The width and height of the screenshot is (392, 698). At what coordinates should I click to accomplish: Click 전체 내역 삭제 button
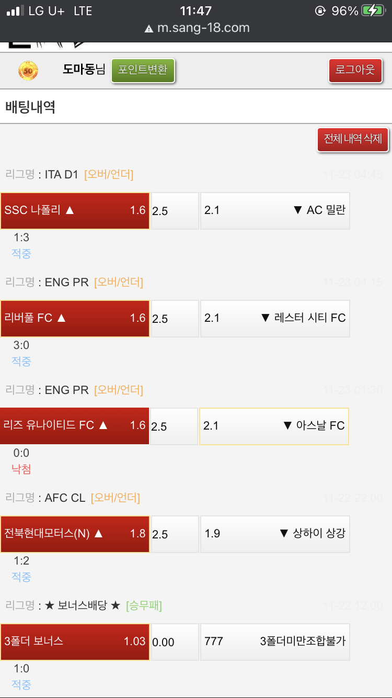(353, 139)
